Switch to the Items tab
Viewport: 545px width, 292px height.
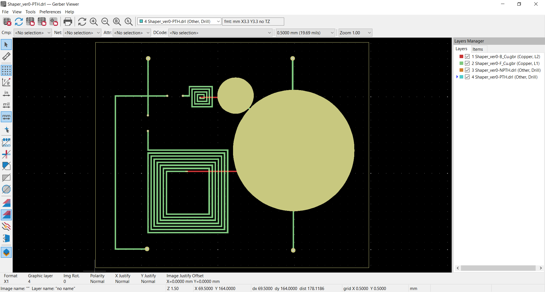tap(478, 49)
